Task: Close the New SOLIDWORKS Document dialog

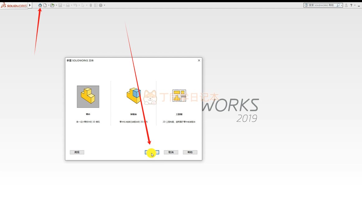Action: tap(199, 60)
